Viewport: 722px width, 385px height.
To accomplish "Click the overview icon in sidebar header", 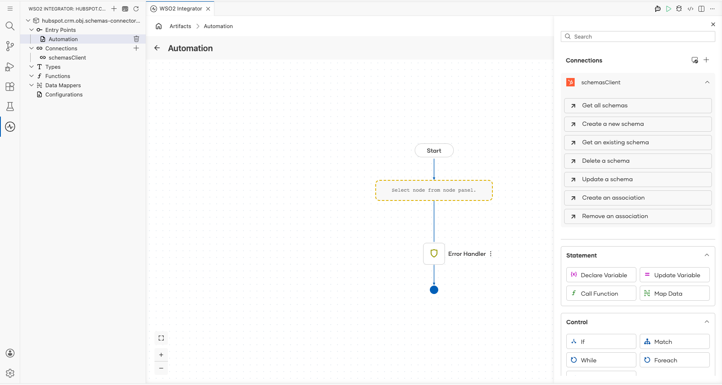I will click(x=125, y=9).
